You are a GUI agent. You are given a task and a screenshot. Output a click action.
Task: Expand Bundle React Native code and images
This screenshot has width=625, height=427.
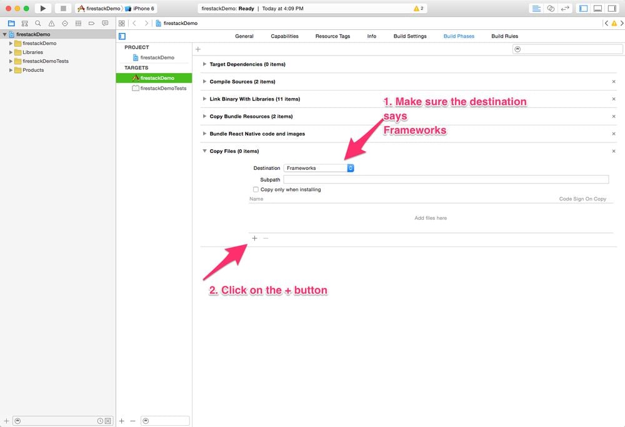204,134
